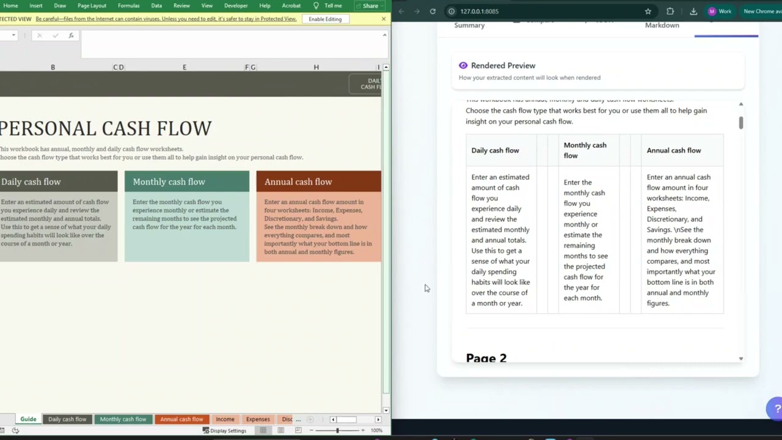The height and width of the screenshot is (440, 782).
Task: Click the address bar showing 127.0.0.1:8085
Action: click(480, 11)
